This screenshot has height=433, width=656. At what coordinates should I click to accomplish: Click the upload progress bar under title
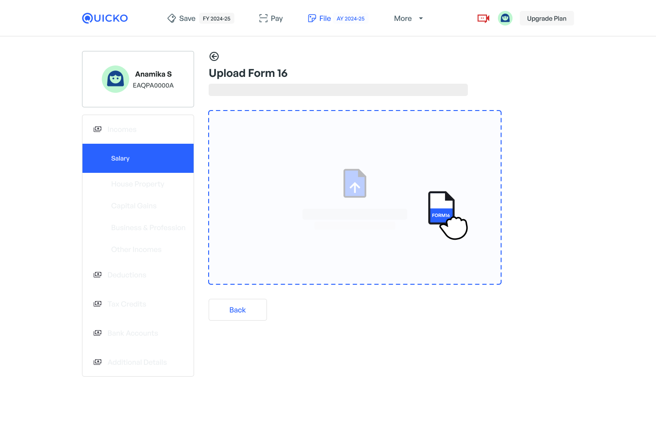click(x=338, y=90)
